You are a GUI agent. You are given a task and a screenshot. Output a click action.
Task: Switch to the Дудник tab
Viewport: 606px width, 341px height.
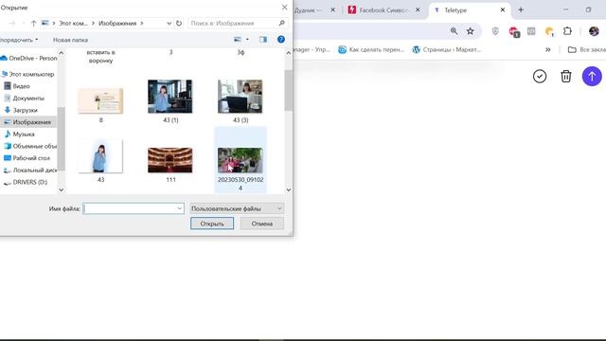coord(308,10)
